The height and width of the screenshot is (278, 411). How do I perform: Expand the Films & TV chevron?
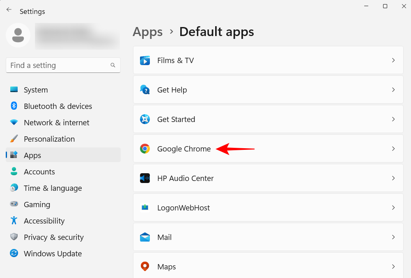coord(393,60)
